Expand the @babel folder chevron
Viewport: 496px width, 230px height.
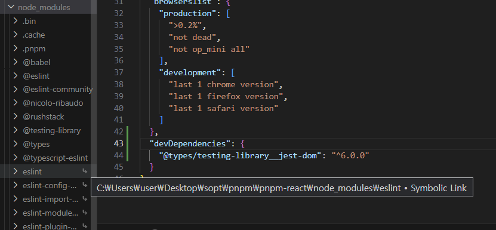pyautogui.click(x=16, y=62)
